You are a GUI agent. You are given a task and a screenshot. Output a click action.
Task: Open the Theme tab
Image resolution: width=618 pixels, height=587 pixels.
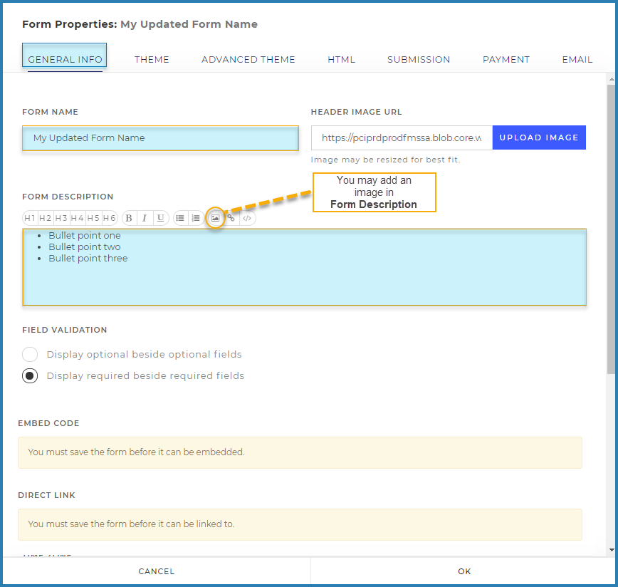coord(152,60)
